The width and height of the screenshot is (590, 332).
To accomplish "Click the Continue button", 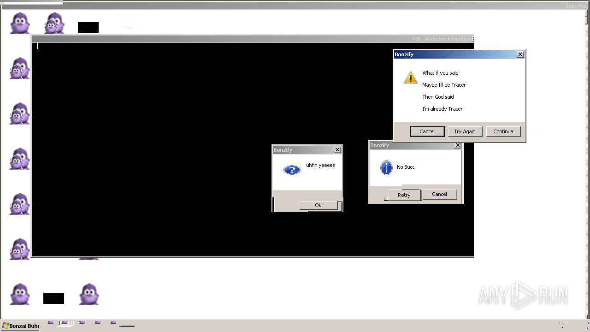I will point(503,131).
